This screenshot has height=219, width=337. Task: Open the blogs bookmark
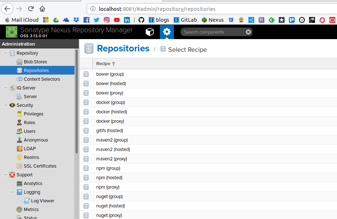click(159, 20)
